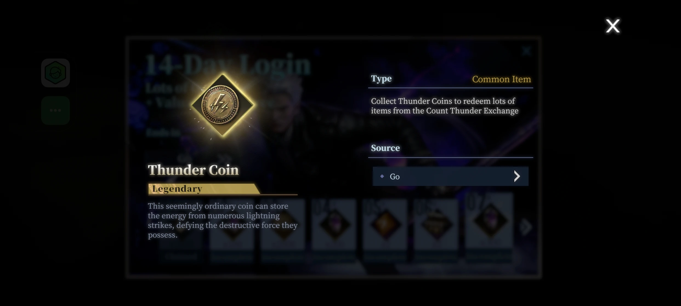Open the green face assistant icon

[x=55, y=73]
